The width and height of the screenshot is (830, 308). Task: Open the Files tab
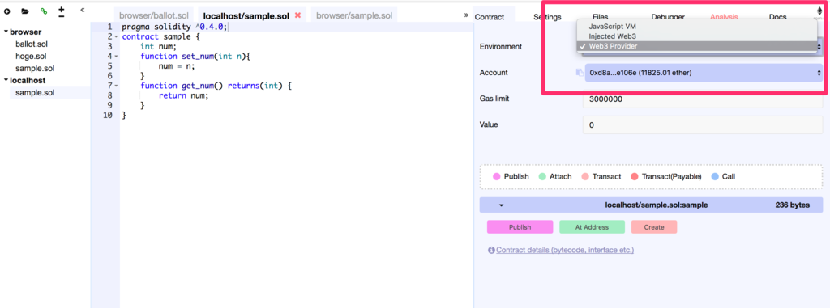[x=601, y=17]
